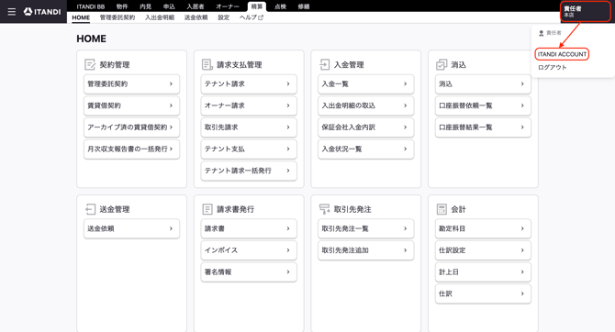The image size is (615, 332).
Task: Open 送金依頼 in sub navigation bar
Action: (x=196, y=17)
